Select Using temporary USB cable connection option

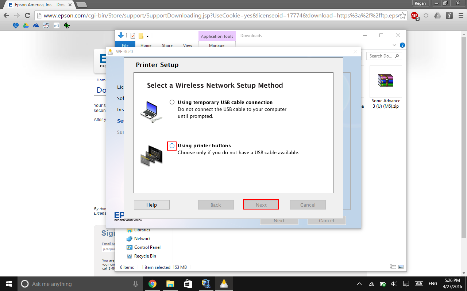[x=172, y=102]
